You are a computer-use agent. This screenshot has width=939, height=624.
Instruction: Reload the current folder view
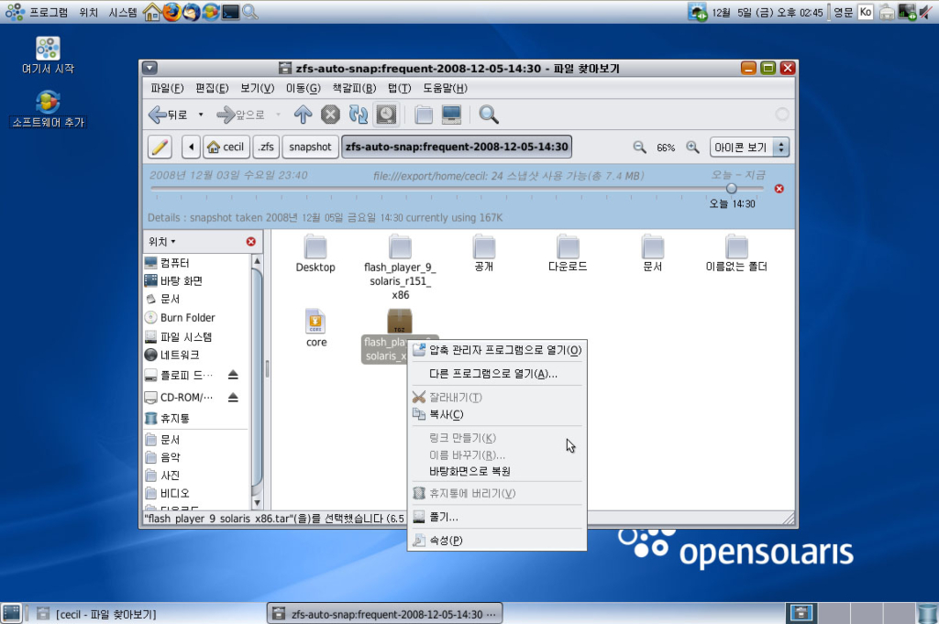[x=359, y=115]
